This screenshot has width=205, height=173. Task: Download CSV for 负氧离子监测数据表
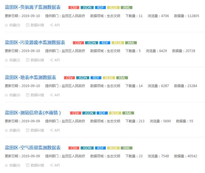(x=74, y=7)
